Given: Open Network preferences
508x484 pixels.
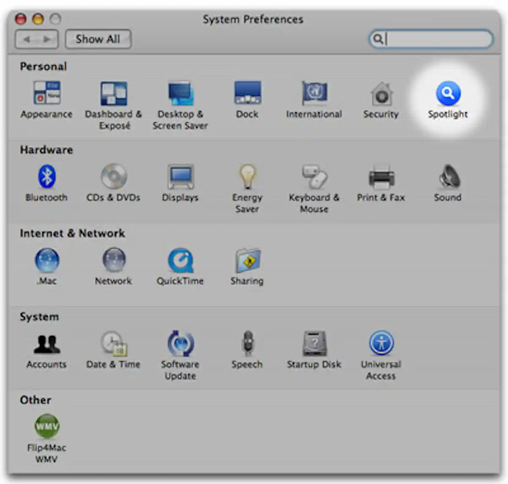Looking at the screenshot, I should click(x=113, y=261).
